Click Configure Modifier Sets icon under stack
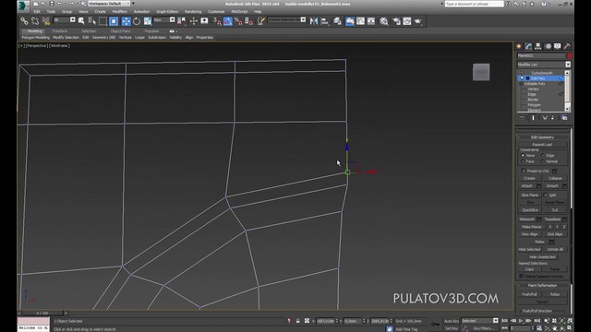Screen dimensions: 591x332 tap(564, 118)
